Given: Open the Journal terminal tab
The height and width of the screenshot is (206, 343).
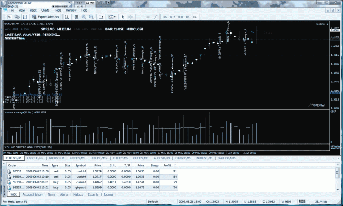Looking at the screenshot, I should coord(108,194).
